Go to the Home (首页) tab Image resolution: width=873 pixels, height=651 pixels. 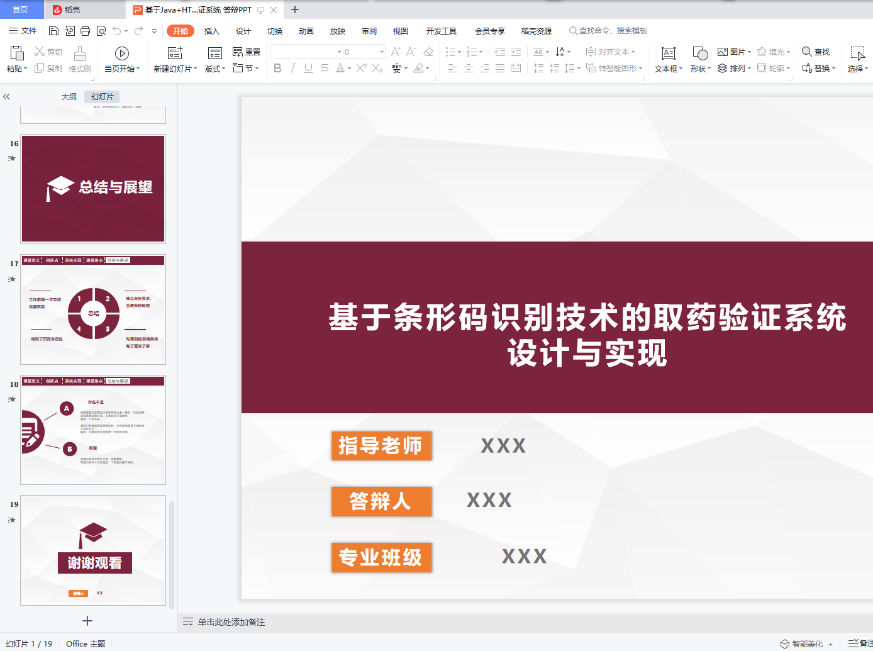[x=21, y=9]
